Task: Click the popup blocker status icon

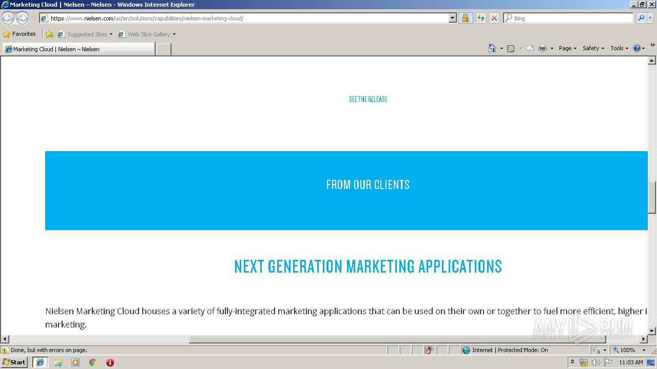Action: click(x=429, y=350)
